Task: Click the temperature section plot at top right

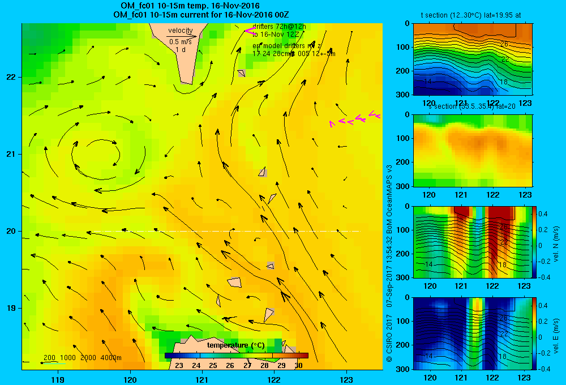Action: pyautogui.click(x=473, y=59)
